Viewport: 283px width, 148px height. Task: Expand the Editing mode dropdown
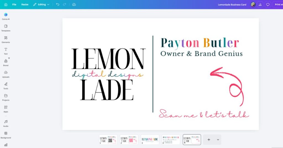pyautogui.click(x=41, y=4)
